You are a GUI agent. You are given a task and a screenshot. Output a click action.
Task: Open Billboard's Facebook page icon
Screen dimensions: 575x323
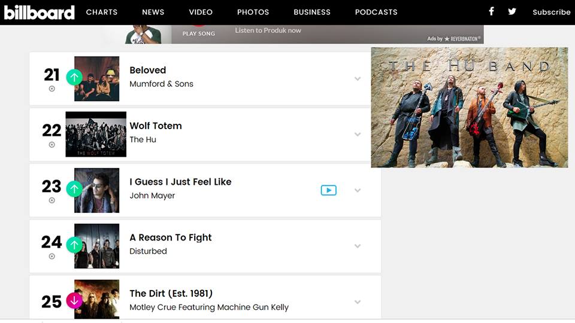point(491,11)
